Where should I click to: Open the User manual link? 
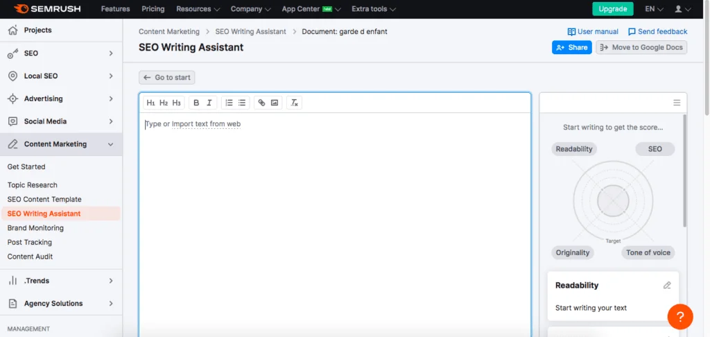click(593, 32)
